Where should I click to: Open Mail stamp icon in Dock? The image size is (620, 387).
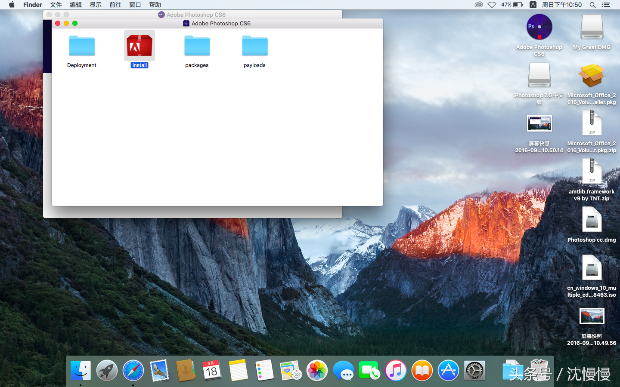pyautogui.click(x=159, y=370)
